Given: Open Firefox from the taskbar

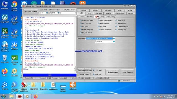Looking at the screenshot, I should tap(35, 97).
